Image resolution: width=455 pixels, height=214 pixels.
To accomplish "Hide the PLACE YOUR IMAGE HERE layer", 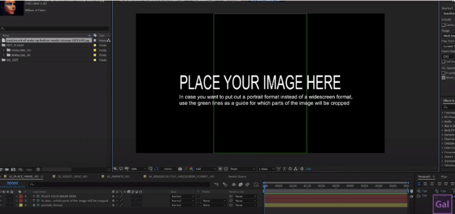I will [x=1, y=196].
